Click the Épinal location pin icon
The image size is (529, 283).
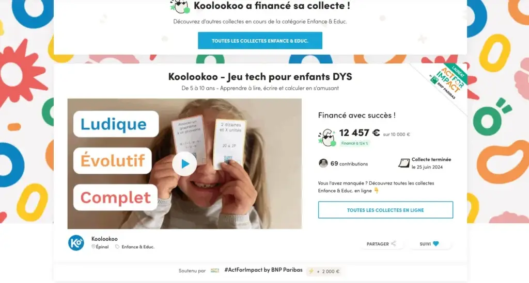[x=94, y=246]
